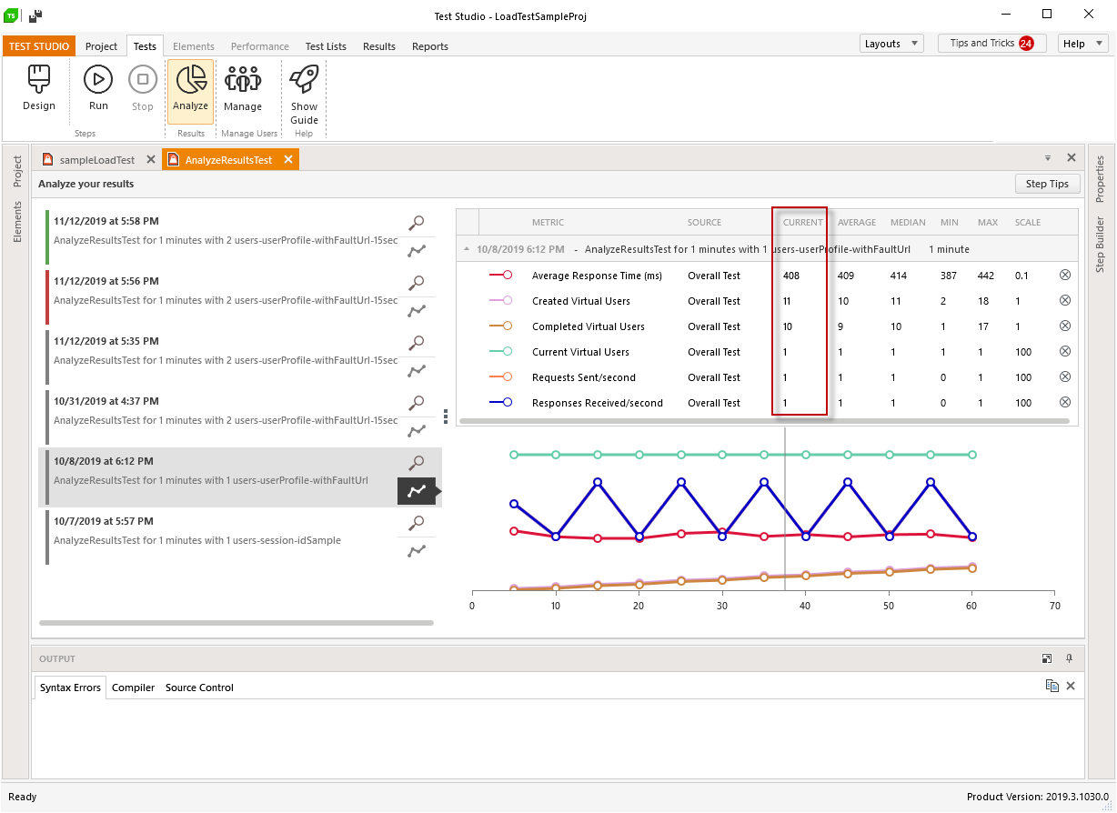Maximize the Output panel

pos(1047,658)
